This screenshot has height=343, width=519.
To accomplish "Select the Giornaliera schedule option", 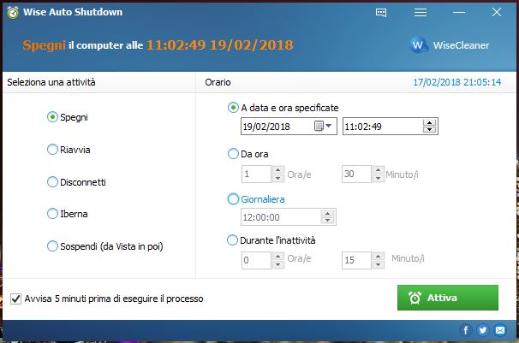I will [x=233, y=199].
